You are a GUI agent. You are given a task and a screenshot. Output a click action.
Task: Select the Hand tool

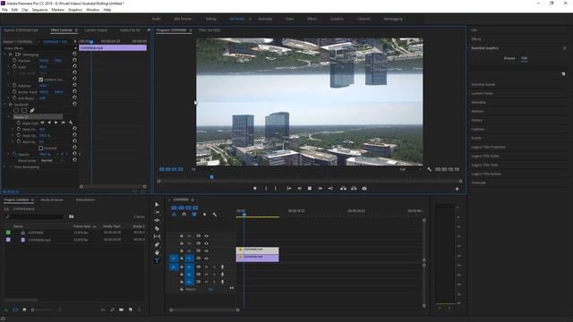click(x=157, y=252)
